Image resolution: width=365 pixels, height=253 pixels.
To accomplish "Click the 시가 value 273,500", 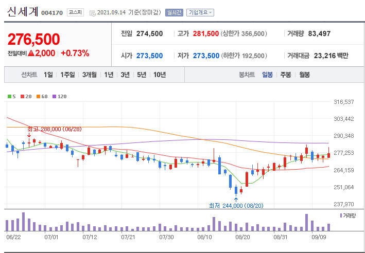I will click(x=149, y=56).
